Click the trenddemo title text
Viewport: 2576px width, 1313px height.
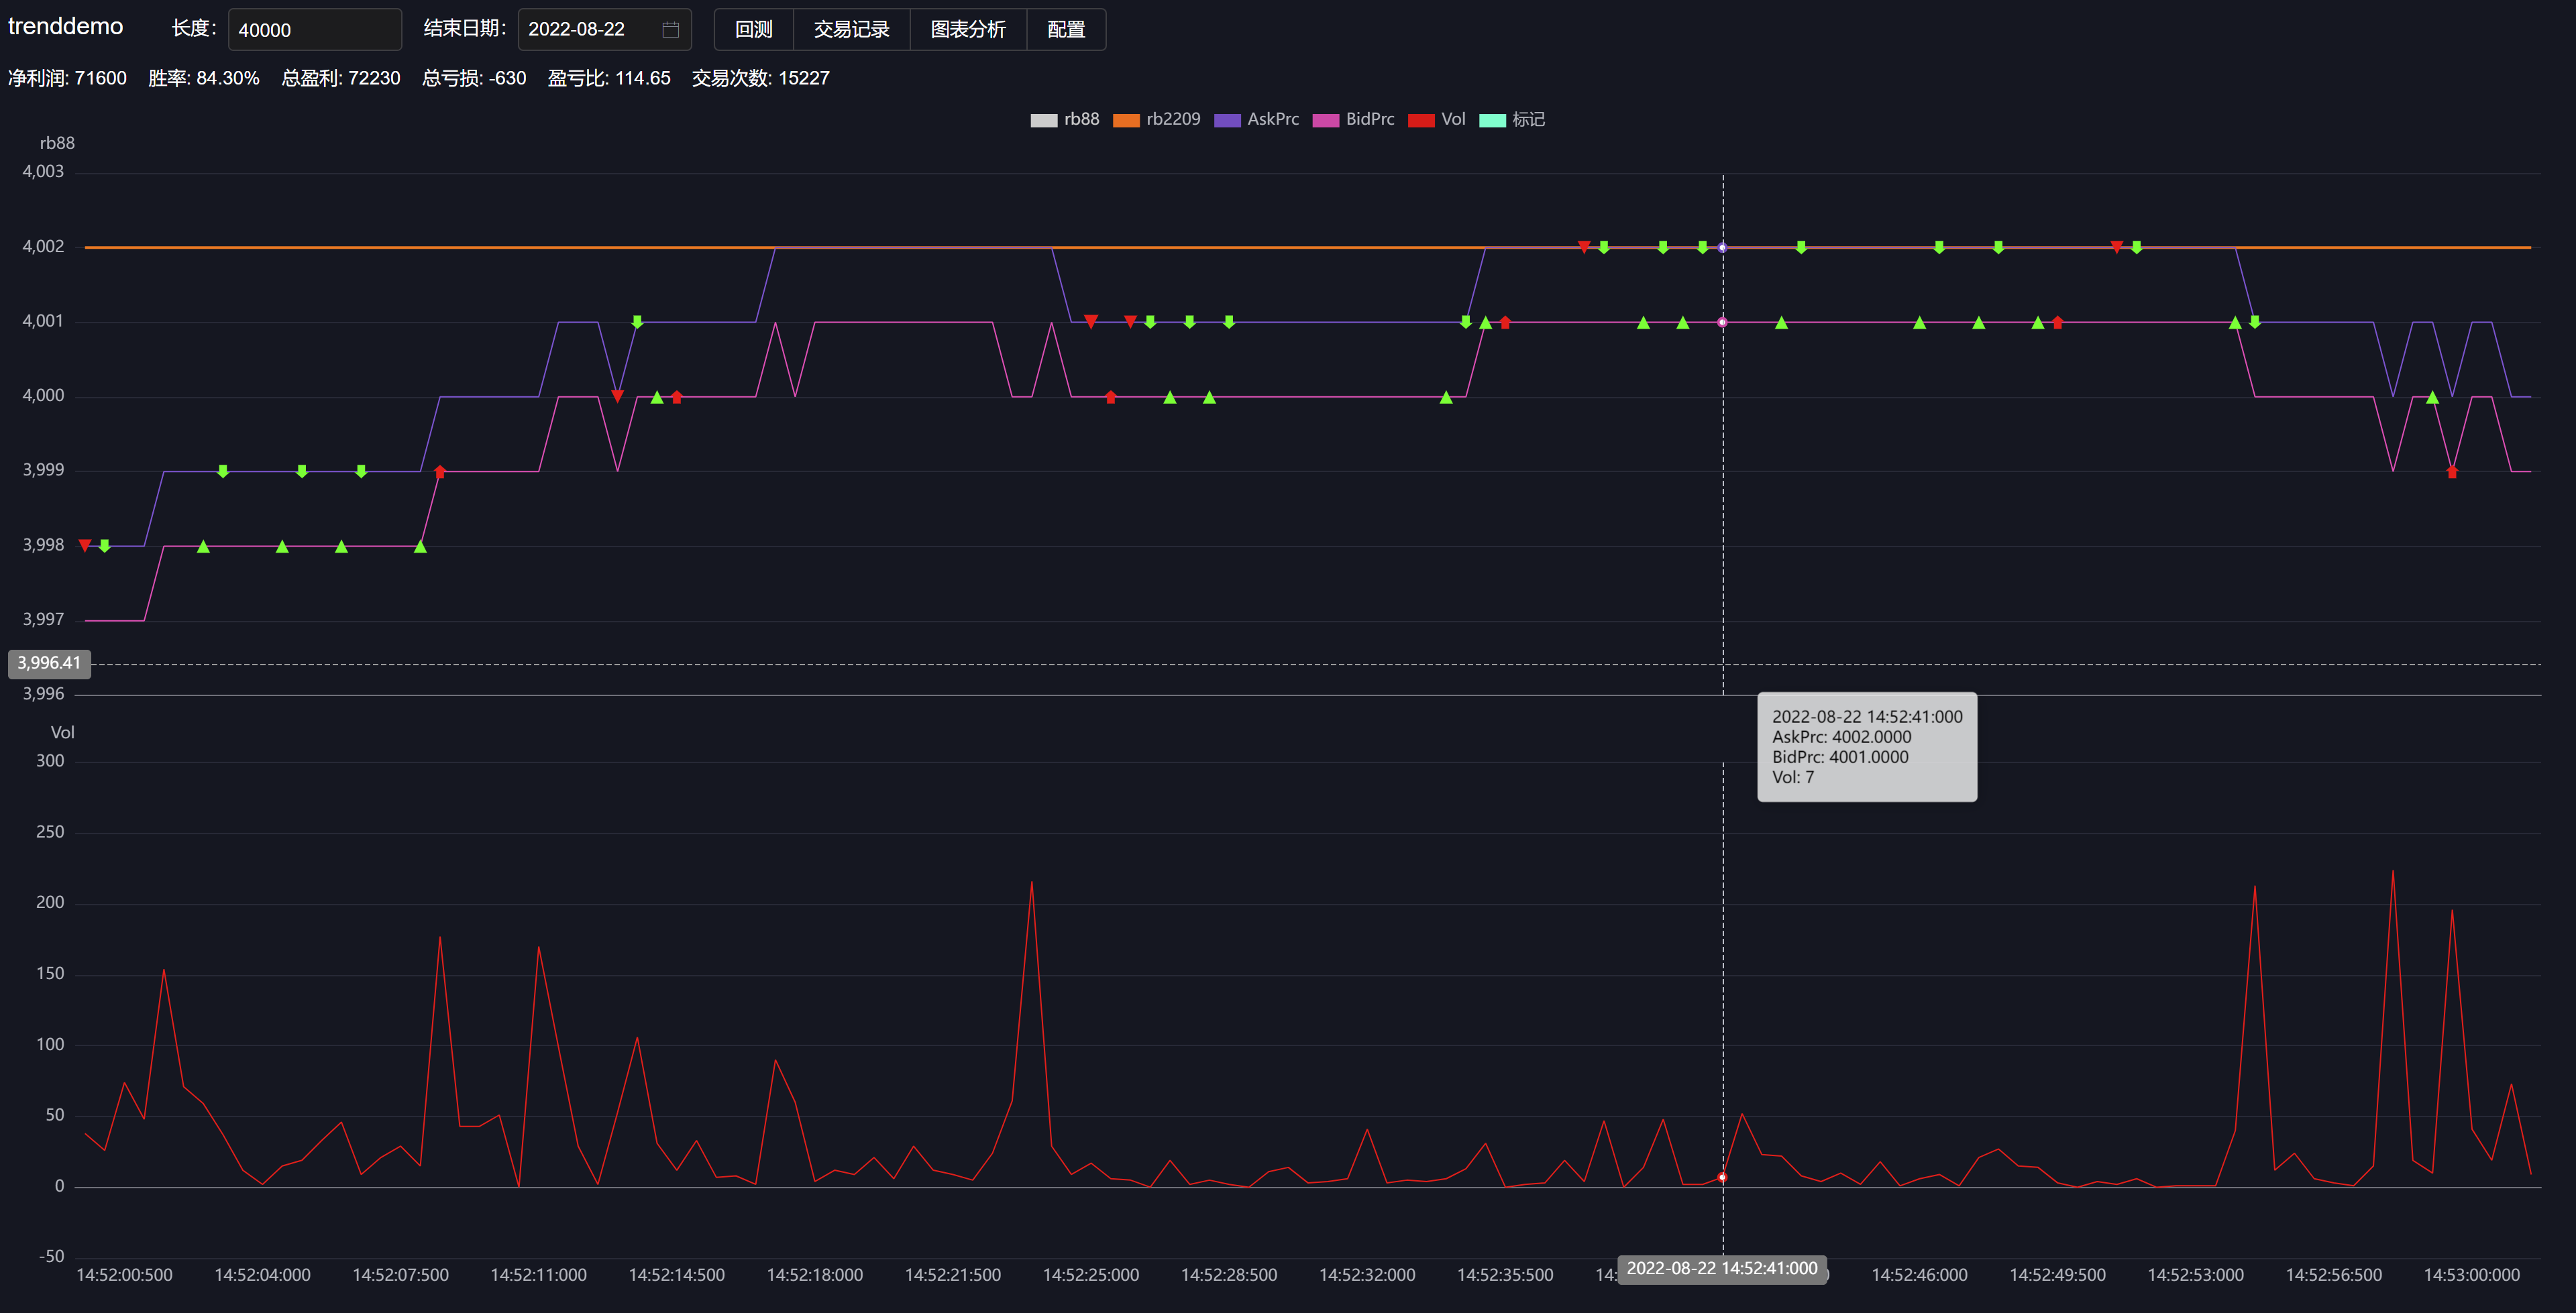click(66, 27)
